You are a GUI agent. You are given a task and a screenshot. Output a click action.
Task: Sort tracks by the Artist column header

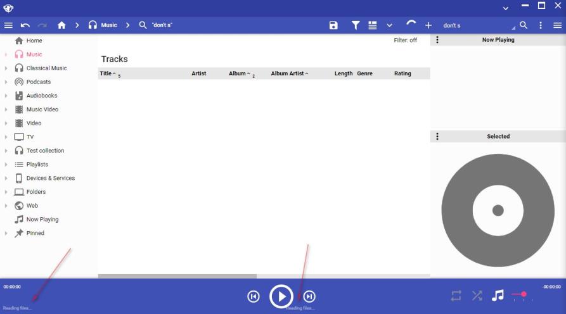pos(199,73)
